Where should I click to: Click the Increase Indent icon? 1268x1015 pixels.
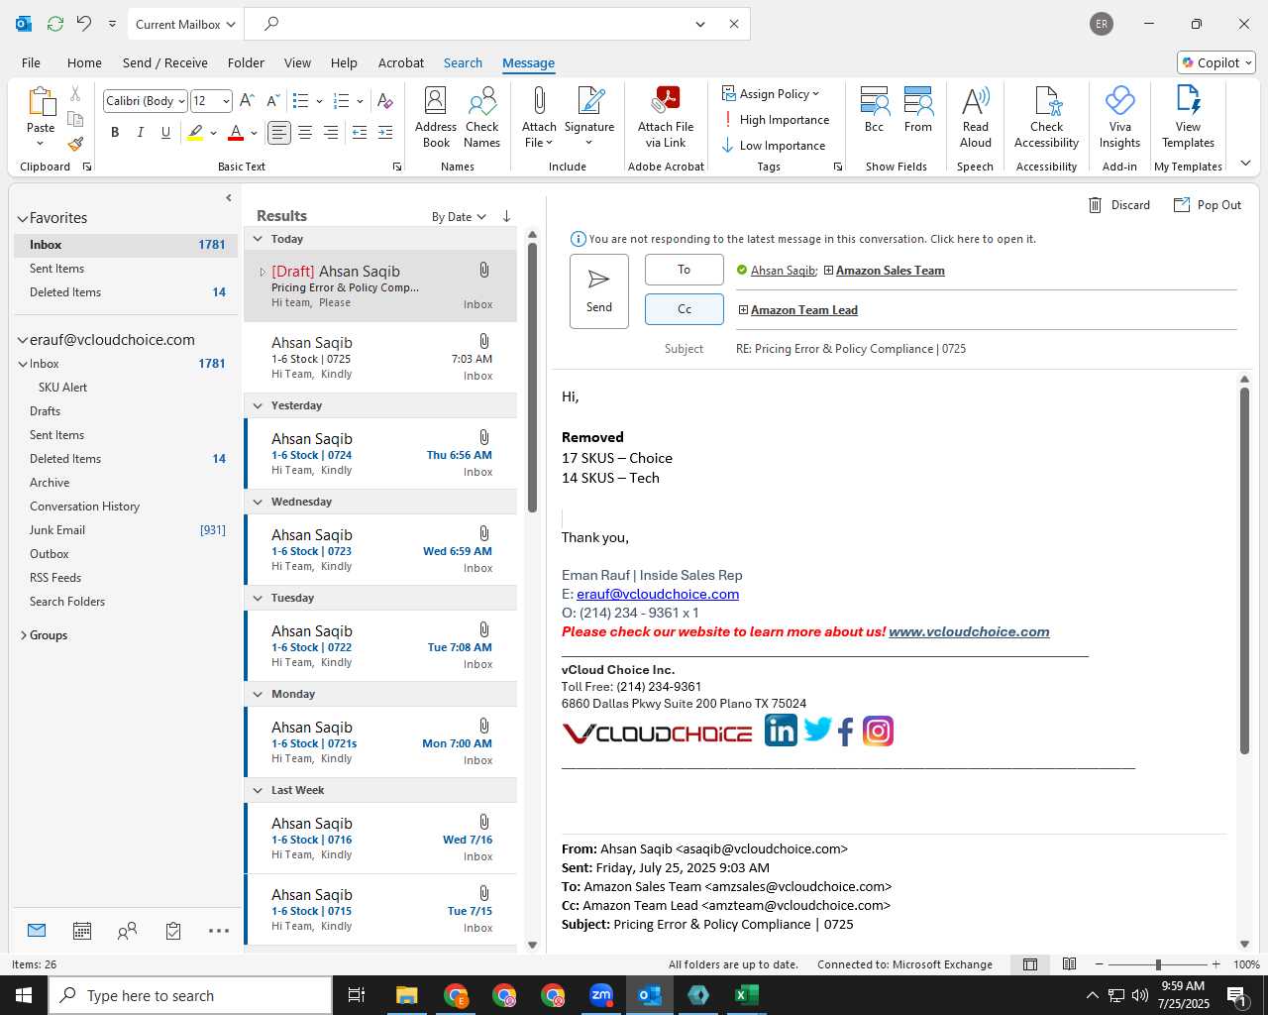pyautogui.click(x=385, y=132)
